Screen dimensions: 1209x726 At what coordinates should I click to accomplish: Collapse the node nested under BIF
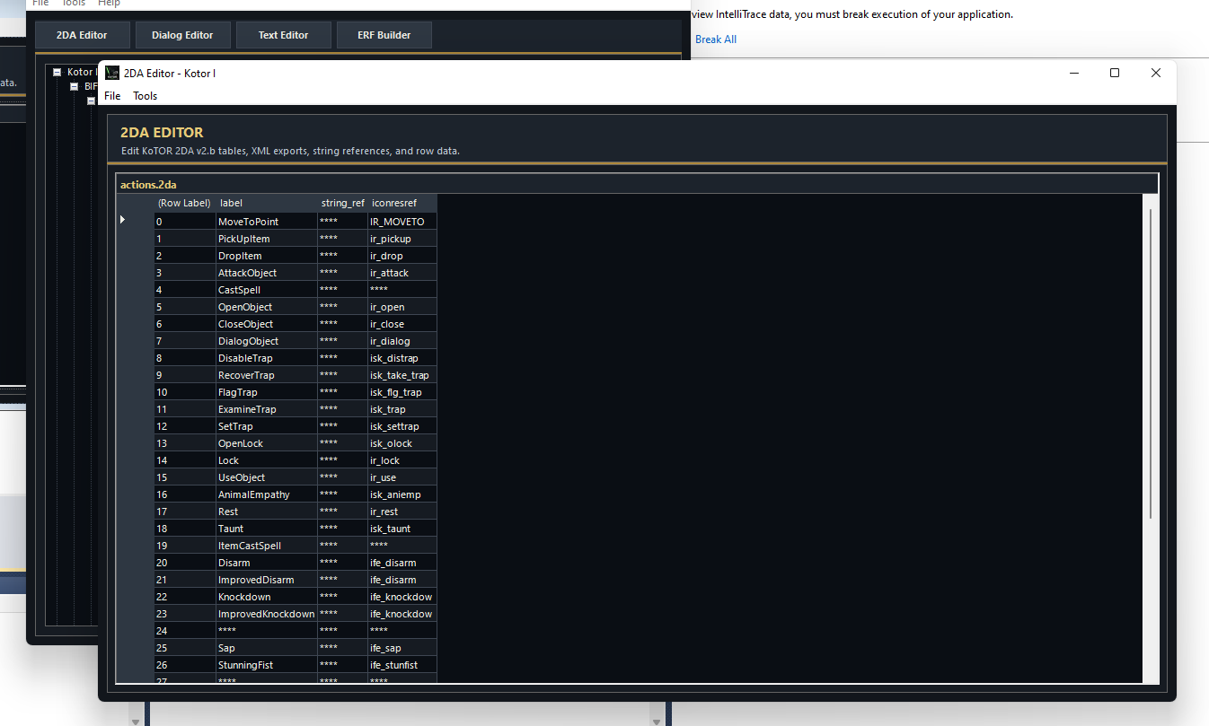91,101
